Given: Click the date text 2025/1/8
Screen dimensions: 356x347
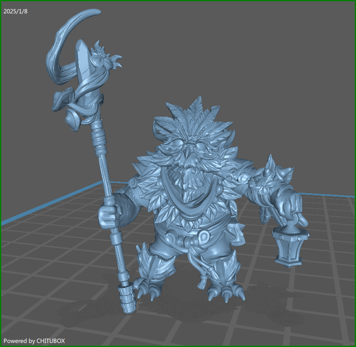Looking at the screenshot, I should click(16, 11).
